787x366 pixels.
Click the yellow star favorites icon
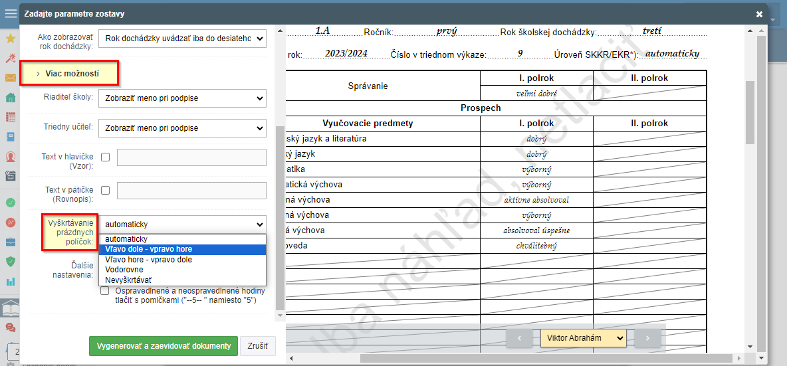(10, 39)
